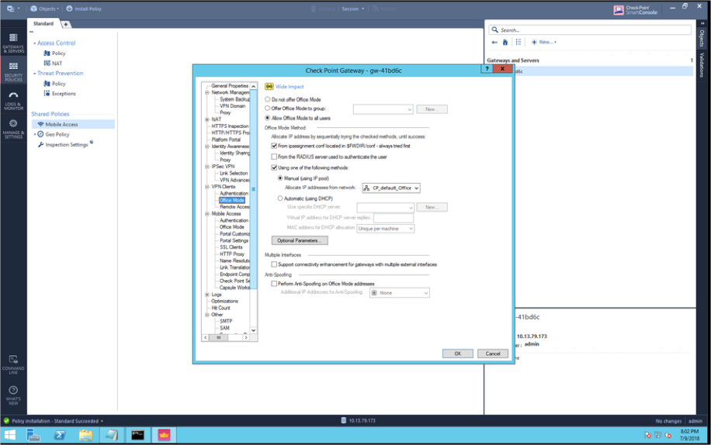This screenshot has width=711, height=445.
Task: Toggle the list view icon in objects panel
Action: [x=519, y=42]
